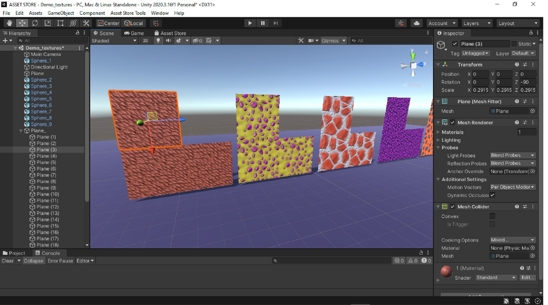Image resolution: width=548 pixels, height=305 pixels.
Task: Open custom editor tools icon
Action: tap(86, 23)
